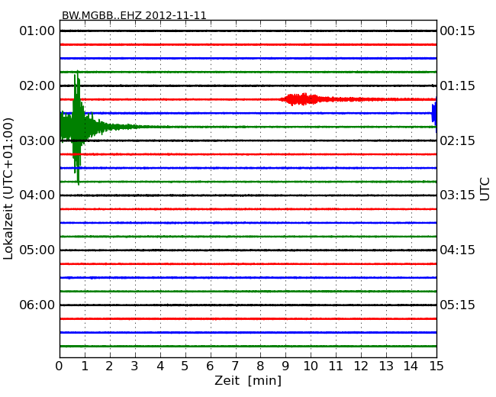
Task: Click the 8 tick on the minute axis
Action: click(260, 366)
